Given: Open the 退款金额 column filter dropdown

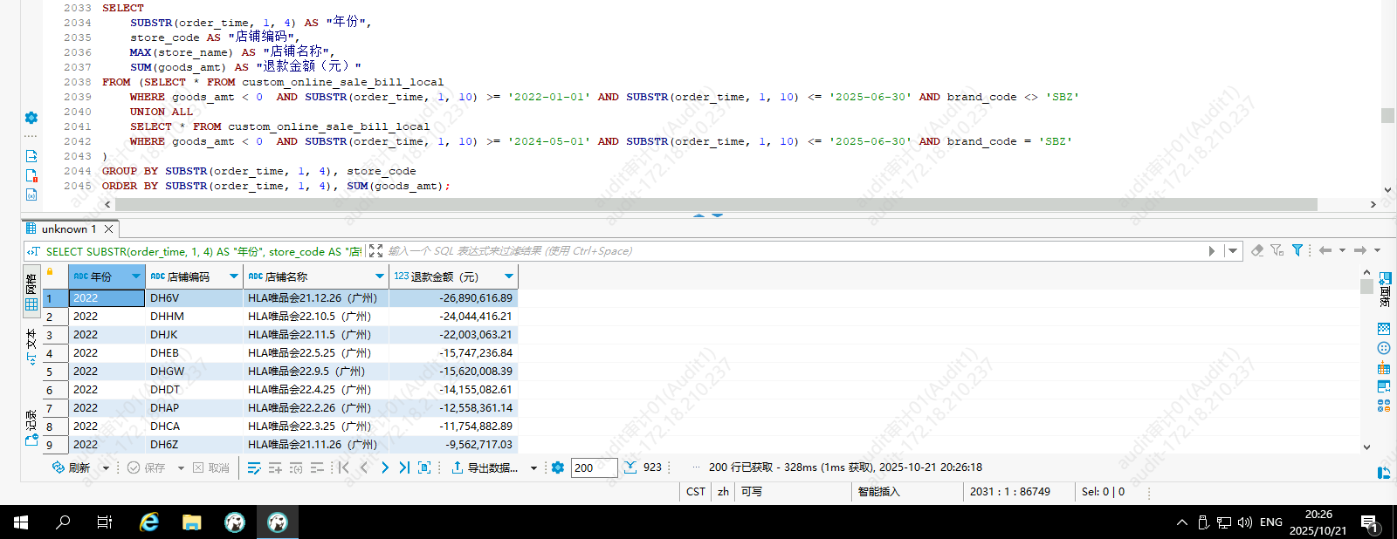Looking at the screenshot, I should pyautogui.click(x=509, y=276).
